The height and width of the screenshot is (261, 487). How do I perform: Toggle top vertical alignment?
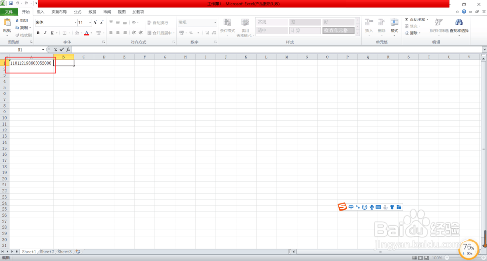111,22
